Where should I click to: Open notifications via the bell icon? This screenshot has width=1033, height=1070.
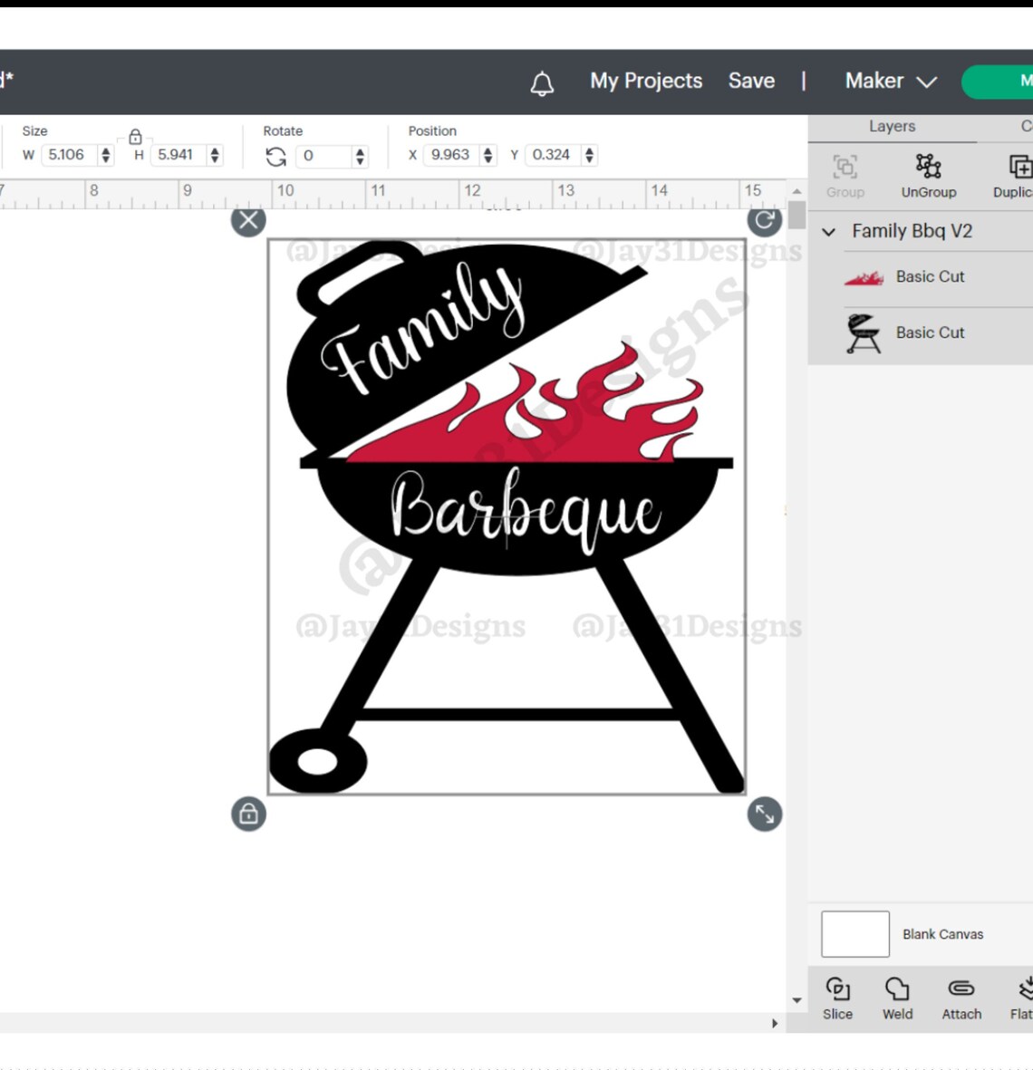tap(542, 83)
